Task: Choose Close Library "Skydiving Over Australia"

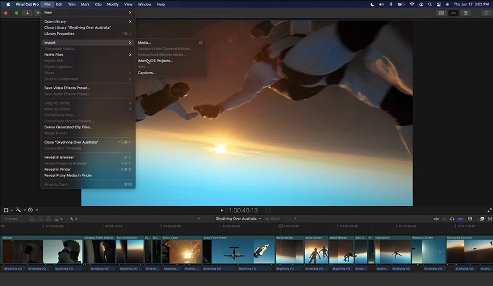Action: pos(88,27)
